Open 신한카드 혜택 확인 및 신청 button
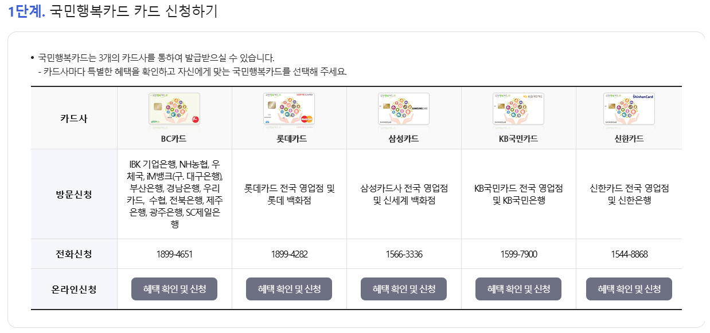Image resolution: width=710 pixels, height=333 pixels. click(x=629, y=288)
